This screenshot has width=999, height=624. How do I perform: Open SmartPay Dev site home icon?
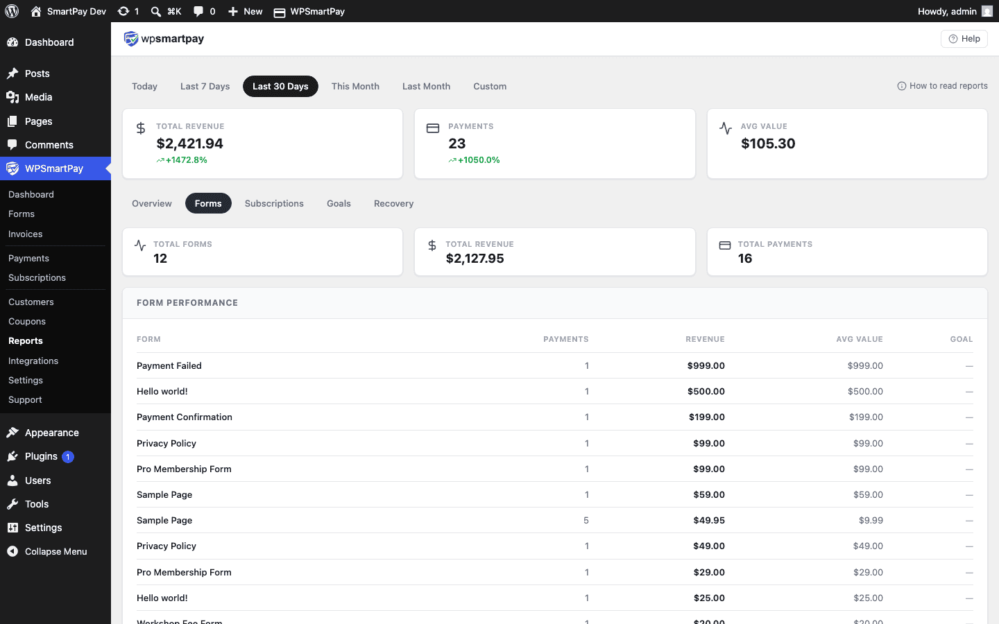[36, 11]
